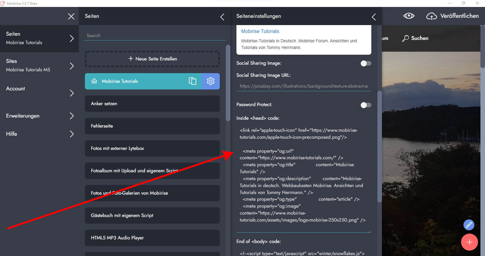The width and height of the screenshot is (485, 256).
Task: Click the Suchen magnifier icon
Action: [x=405, y=38]
